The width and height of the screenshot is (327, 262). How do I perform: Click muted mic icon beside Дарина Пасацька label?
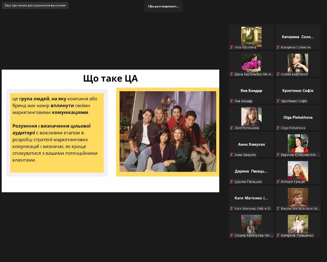coord(231,182)
